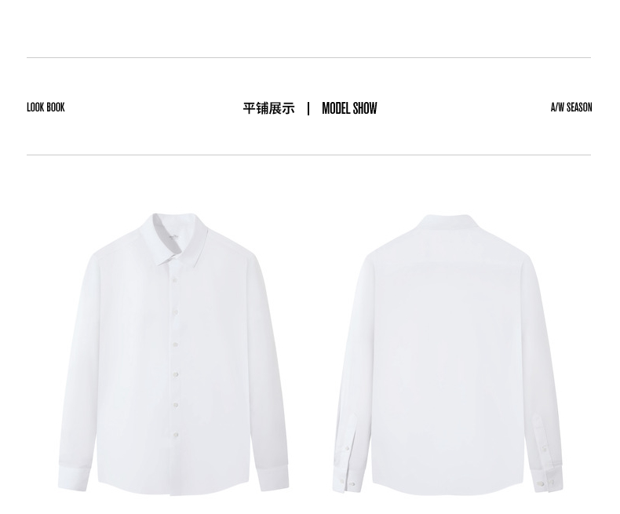Open the front view shirt image

[173, 355]
